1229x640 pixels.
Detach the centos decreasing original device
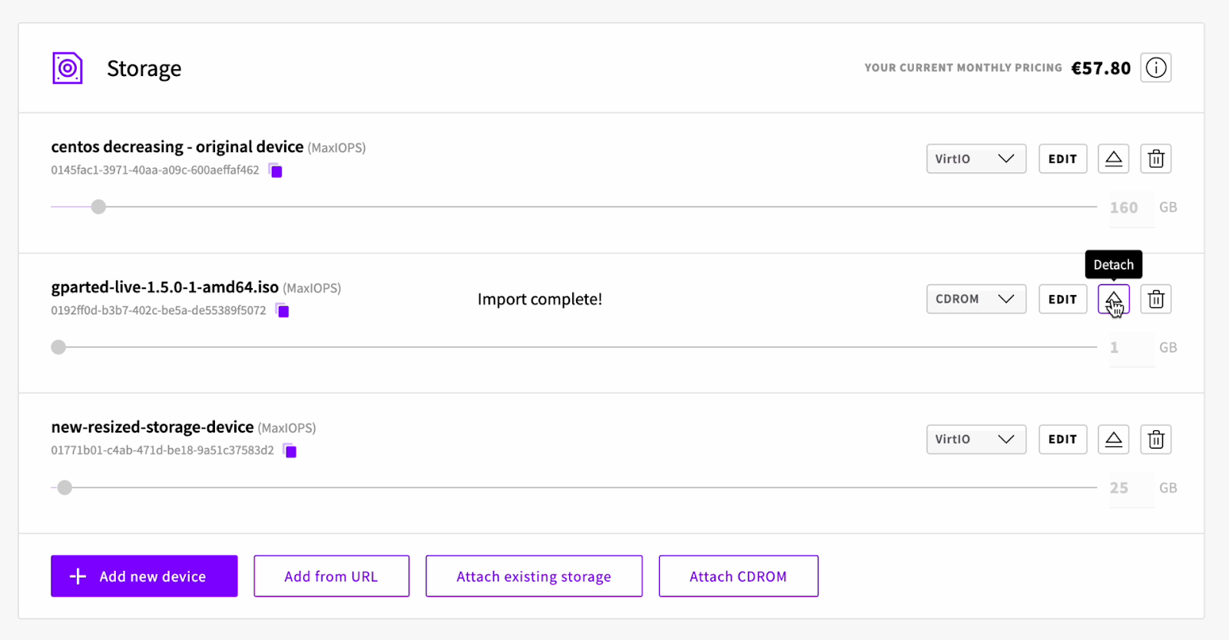pos(1113,159)
